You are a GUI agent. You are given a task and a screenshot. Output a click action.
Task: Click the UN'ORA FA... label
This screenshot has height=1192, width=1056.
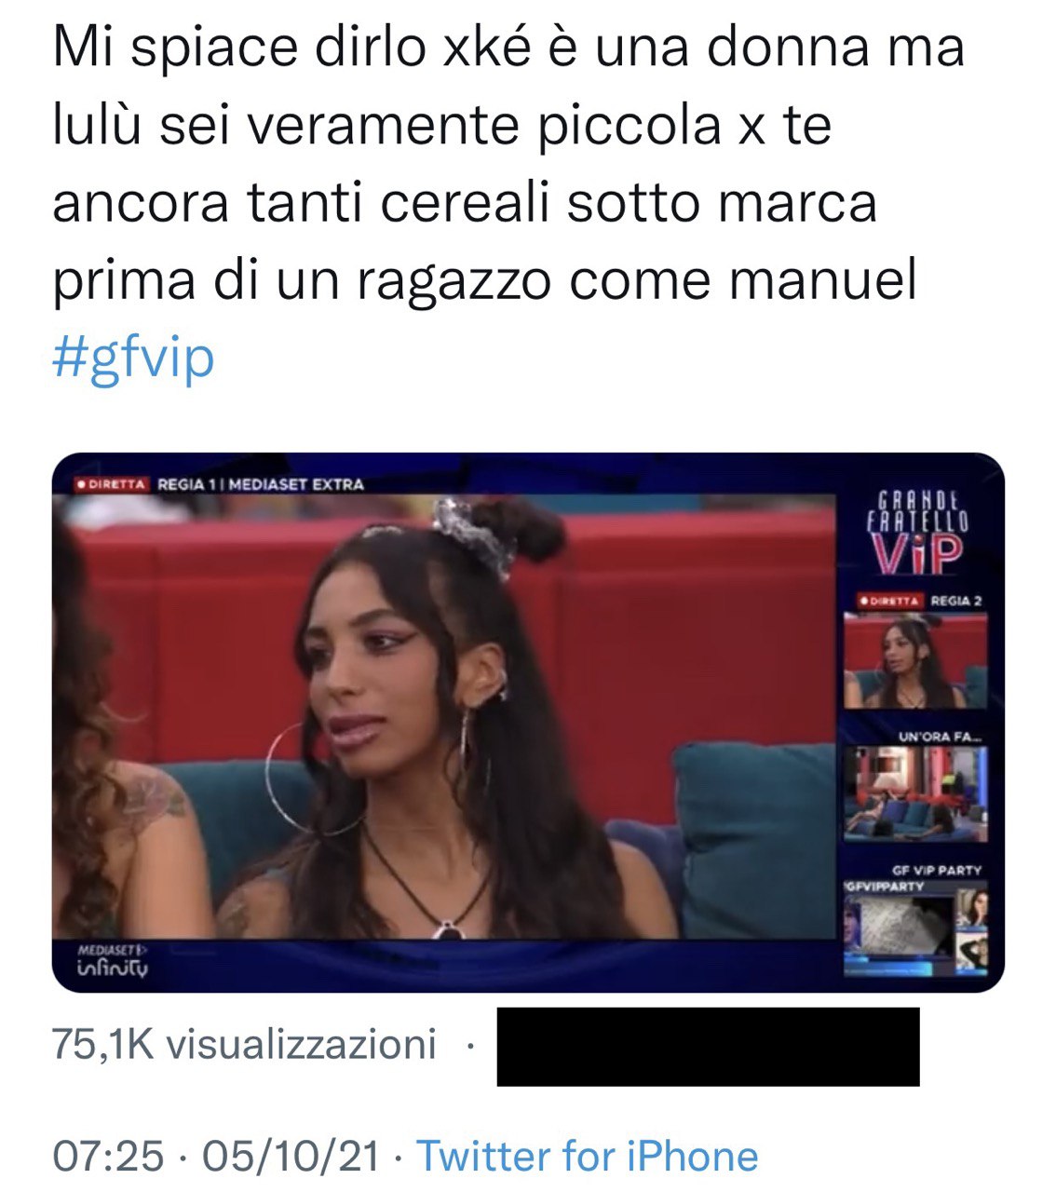(940, 737)
